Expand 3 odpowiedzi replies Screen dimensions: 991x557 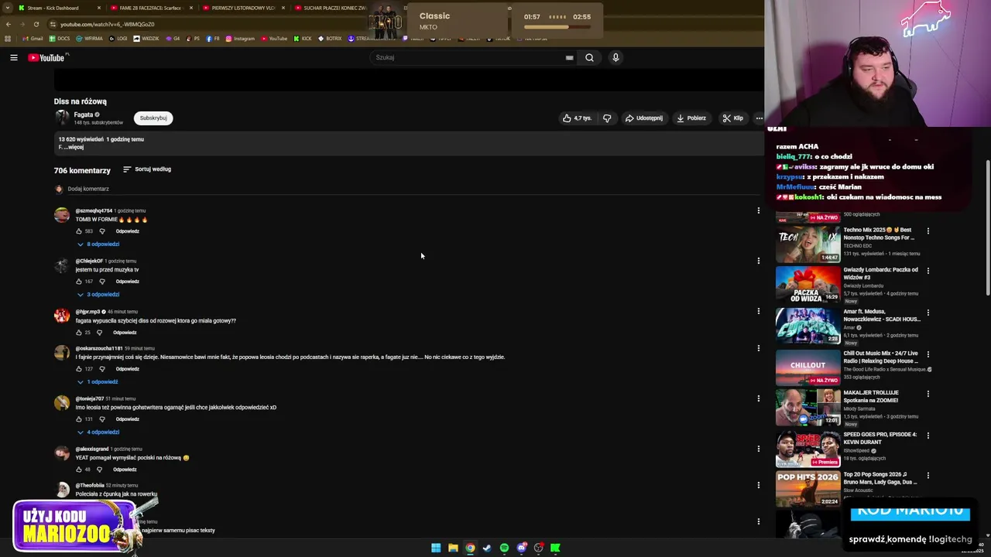coord(98,295)
